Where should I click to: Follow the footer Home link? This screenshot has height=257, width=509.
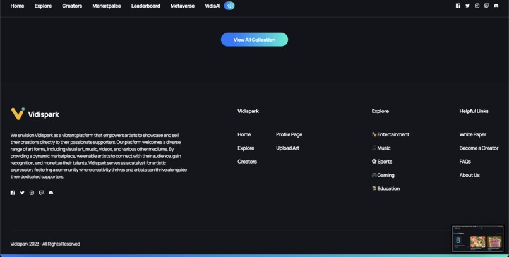(244, 134)
